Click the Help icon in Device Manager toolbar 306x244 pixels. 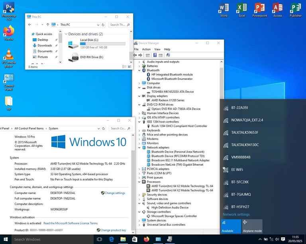tap(155, 55)
